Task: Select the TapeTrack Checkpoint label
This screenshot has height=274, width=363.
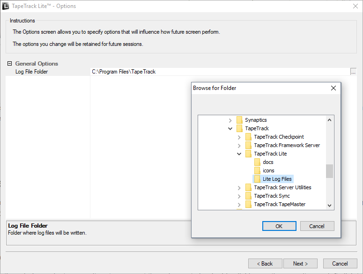Action: 279,137
